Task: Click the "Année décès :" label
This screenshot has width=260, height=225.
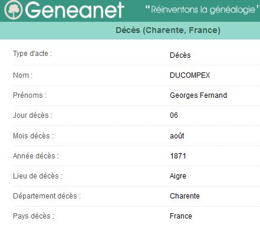Action: (x=36, y=156)
